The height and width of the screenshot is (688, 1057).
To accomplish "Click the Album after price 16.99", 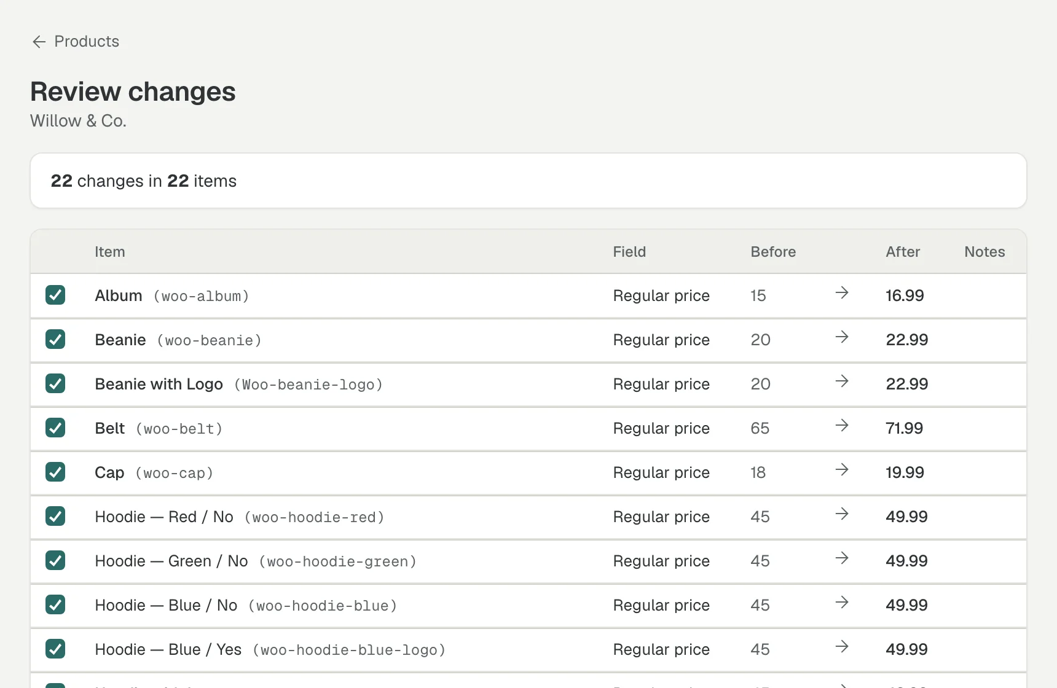I will tap(905, 295).
